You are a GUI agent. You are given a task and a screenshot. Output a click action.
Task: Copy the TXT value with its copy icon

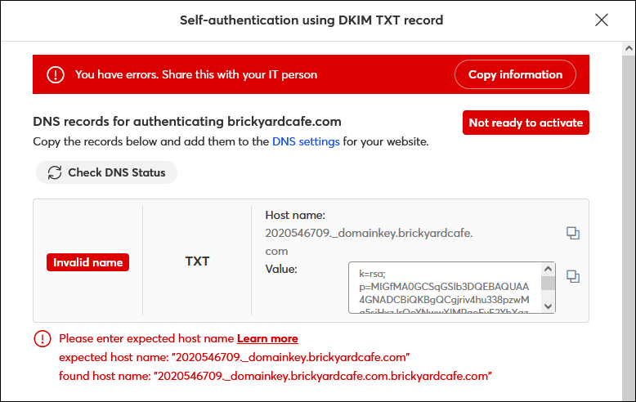click(x=573, y=276)
